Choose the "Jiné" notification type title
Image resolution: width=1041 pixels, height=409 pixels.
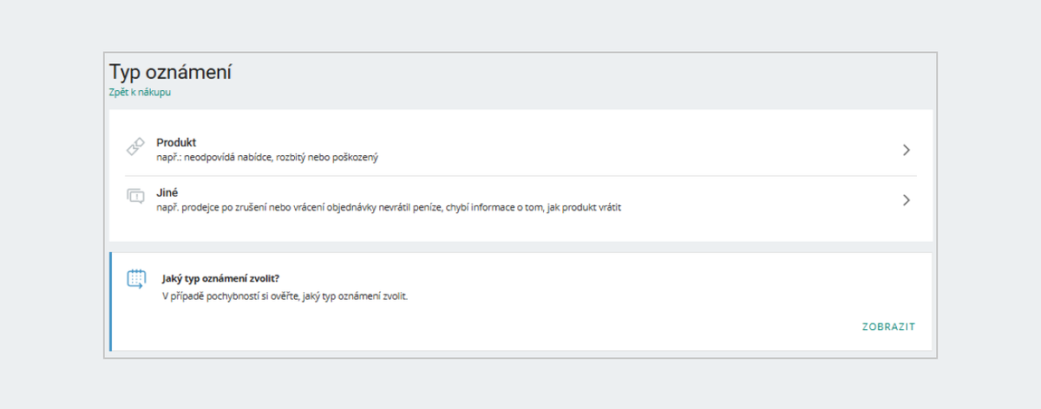[167, 192]
